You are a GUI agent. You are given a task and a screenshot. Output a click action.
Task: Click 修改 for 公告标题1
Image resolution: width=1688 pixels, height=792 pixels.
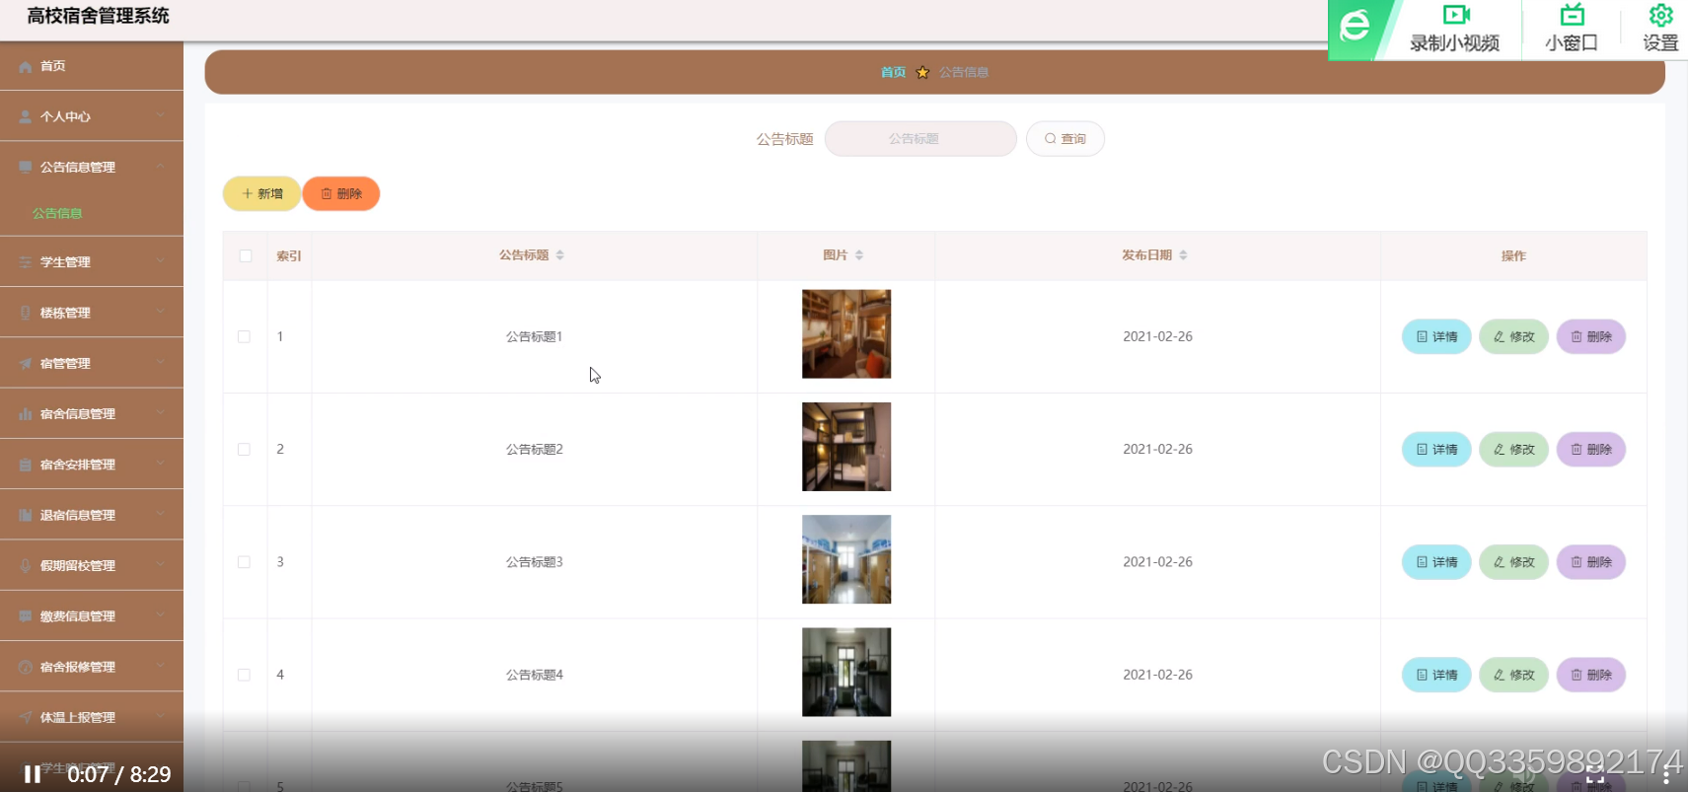[1513, 336]
